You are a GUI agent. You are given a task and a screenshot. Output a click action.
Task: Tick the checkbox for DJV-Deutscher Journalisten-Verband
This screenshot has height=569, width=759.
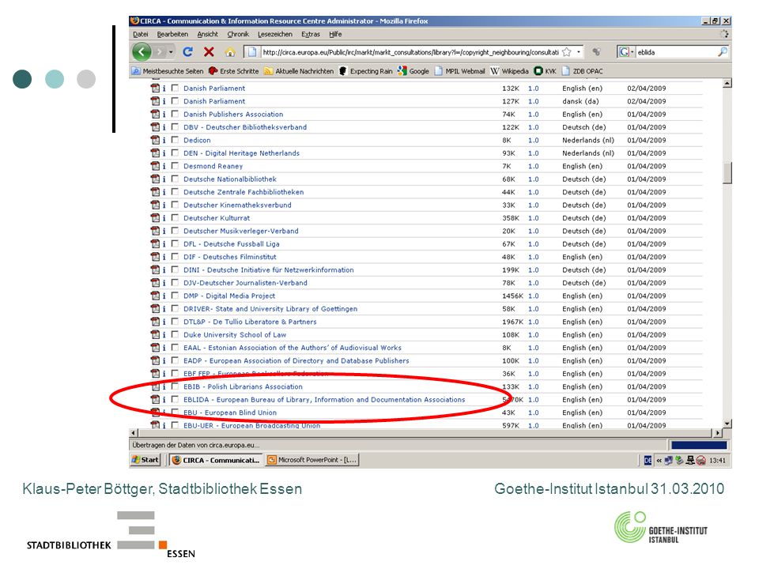pyautogui.click(x=175, y=283)
